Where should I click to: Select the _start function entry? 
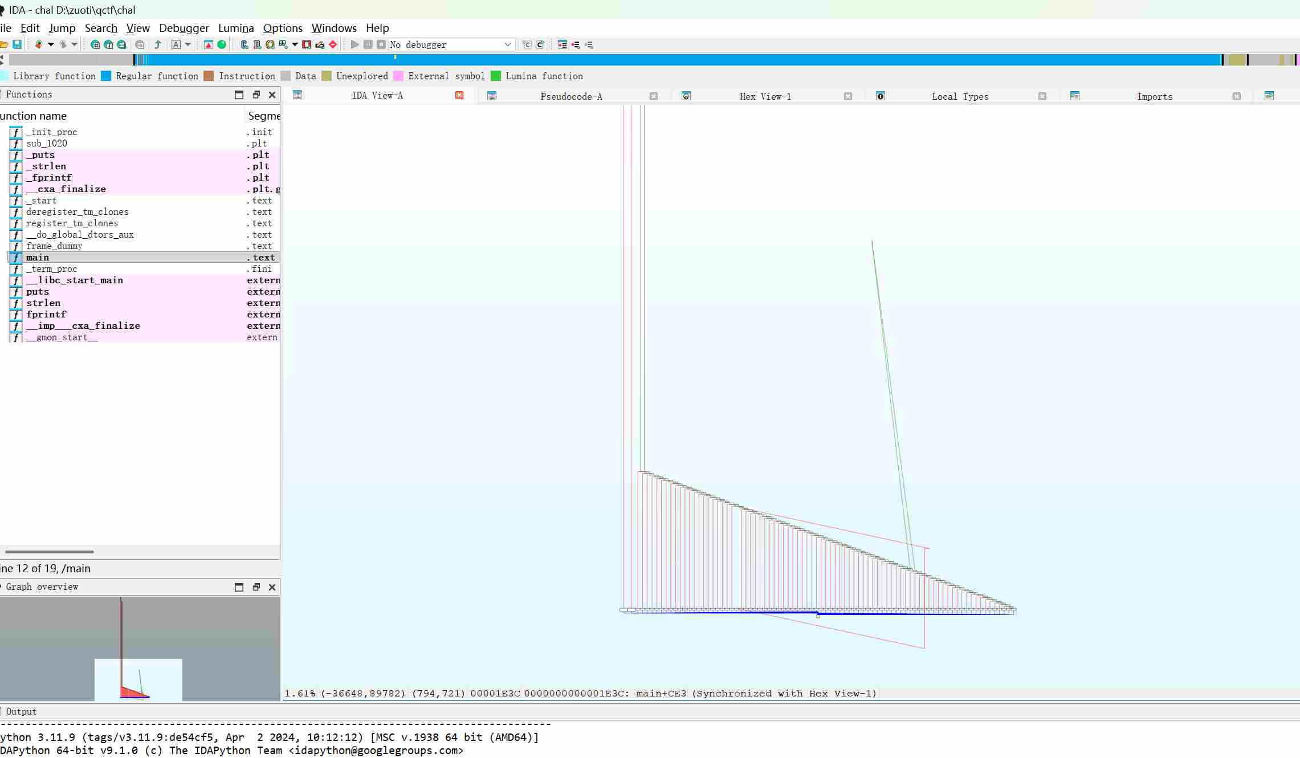(41, 201)
